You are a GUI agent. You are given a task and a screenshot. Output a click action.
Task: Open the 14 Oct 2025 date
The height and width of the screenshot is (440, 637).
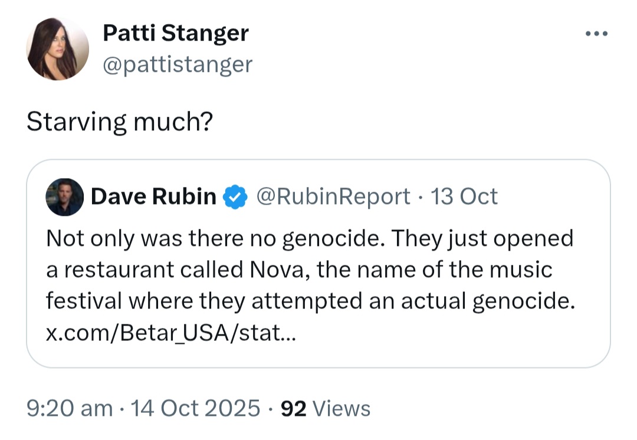coord(195,408)
